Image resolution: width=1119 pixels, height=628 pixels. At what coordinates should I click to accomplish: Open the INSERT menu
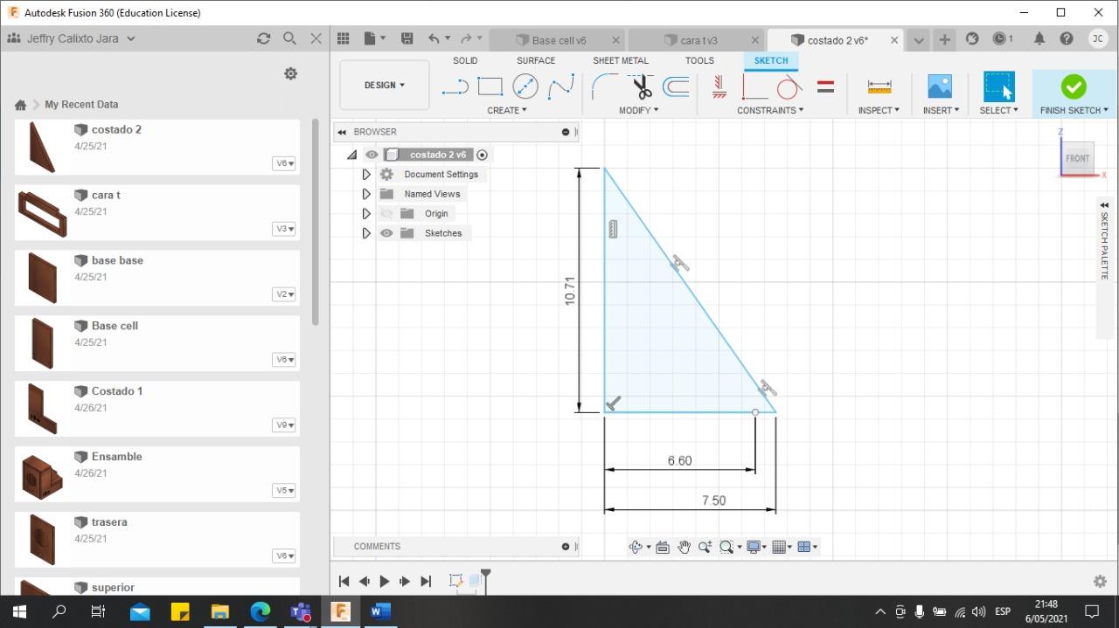coord(941,110)
